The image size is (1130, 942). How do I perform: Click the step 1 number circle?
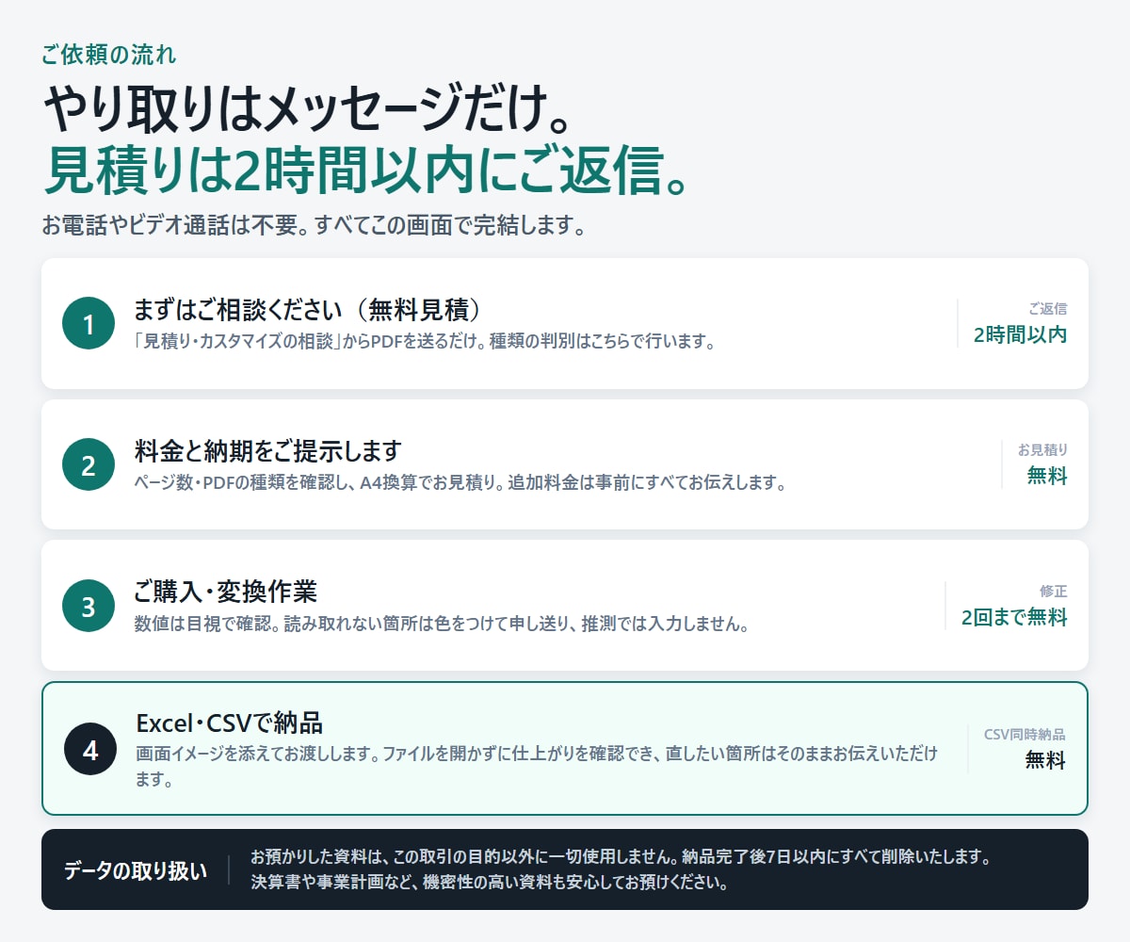89,324
